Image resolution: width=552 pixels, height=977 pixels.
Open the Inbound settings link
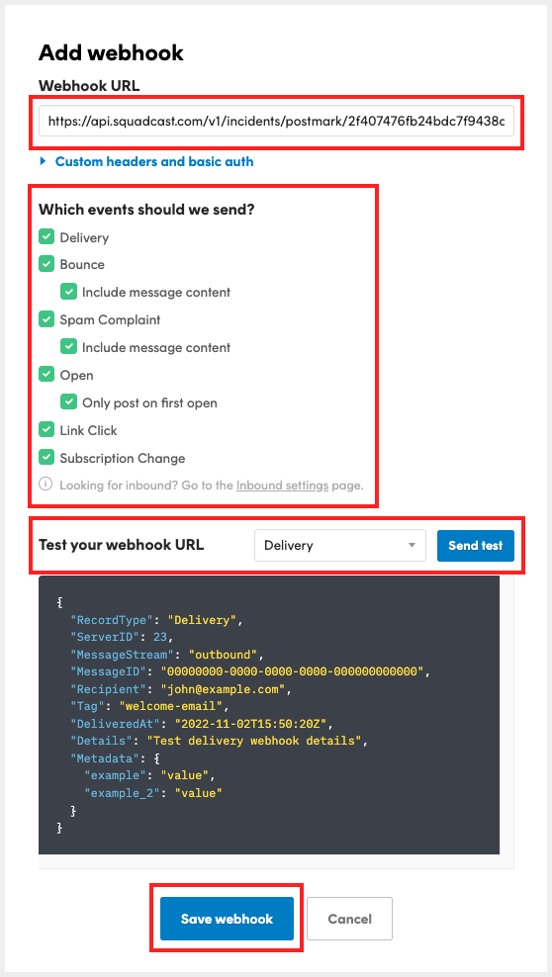(282, 485)
